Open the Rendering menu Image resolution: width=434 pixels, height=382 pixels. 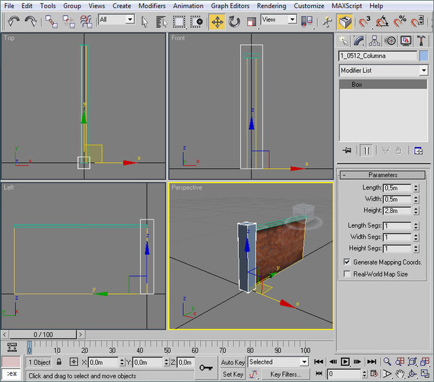point(271,5)
